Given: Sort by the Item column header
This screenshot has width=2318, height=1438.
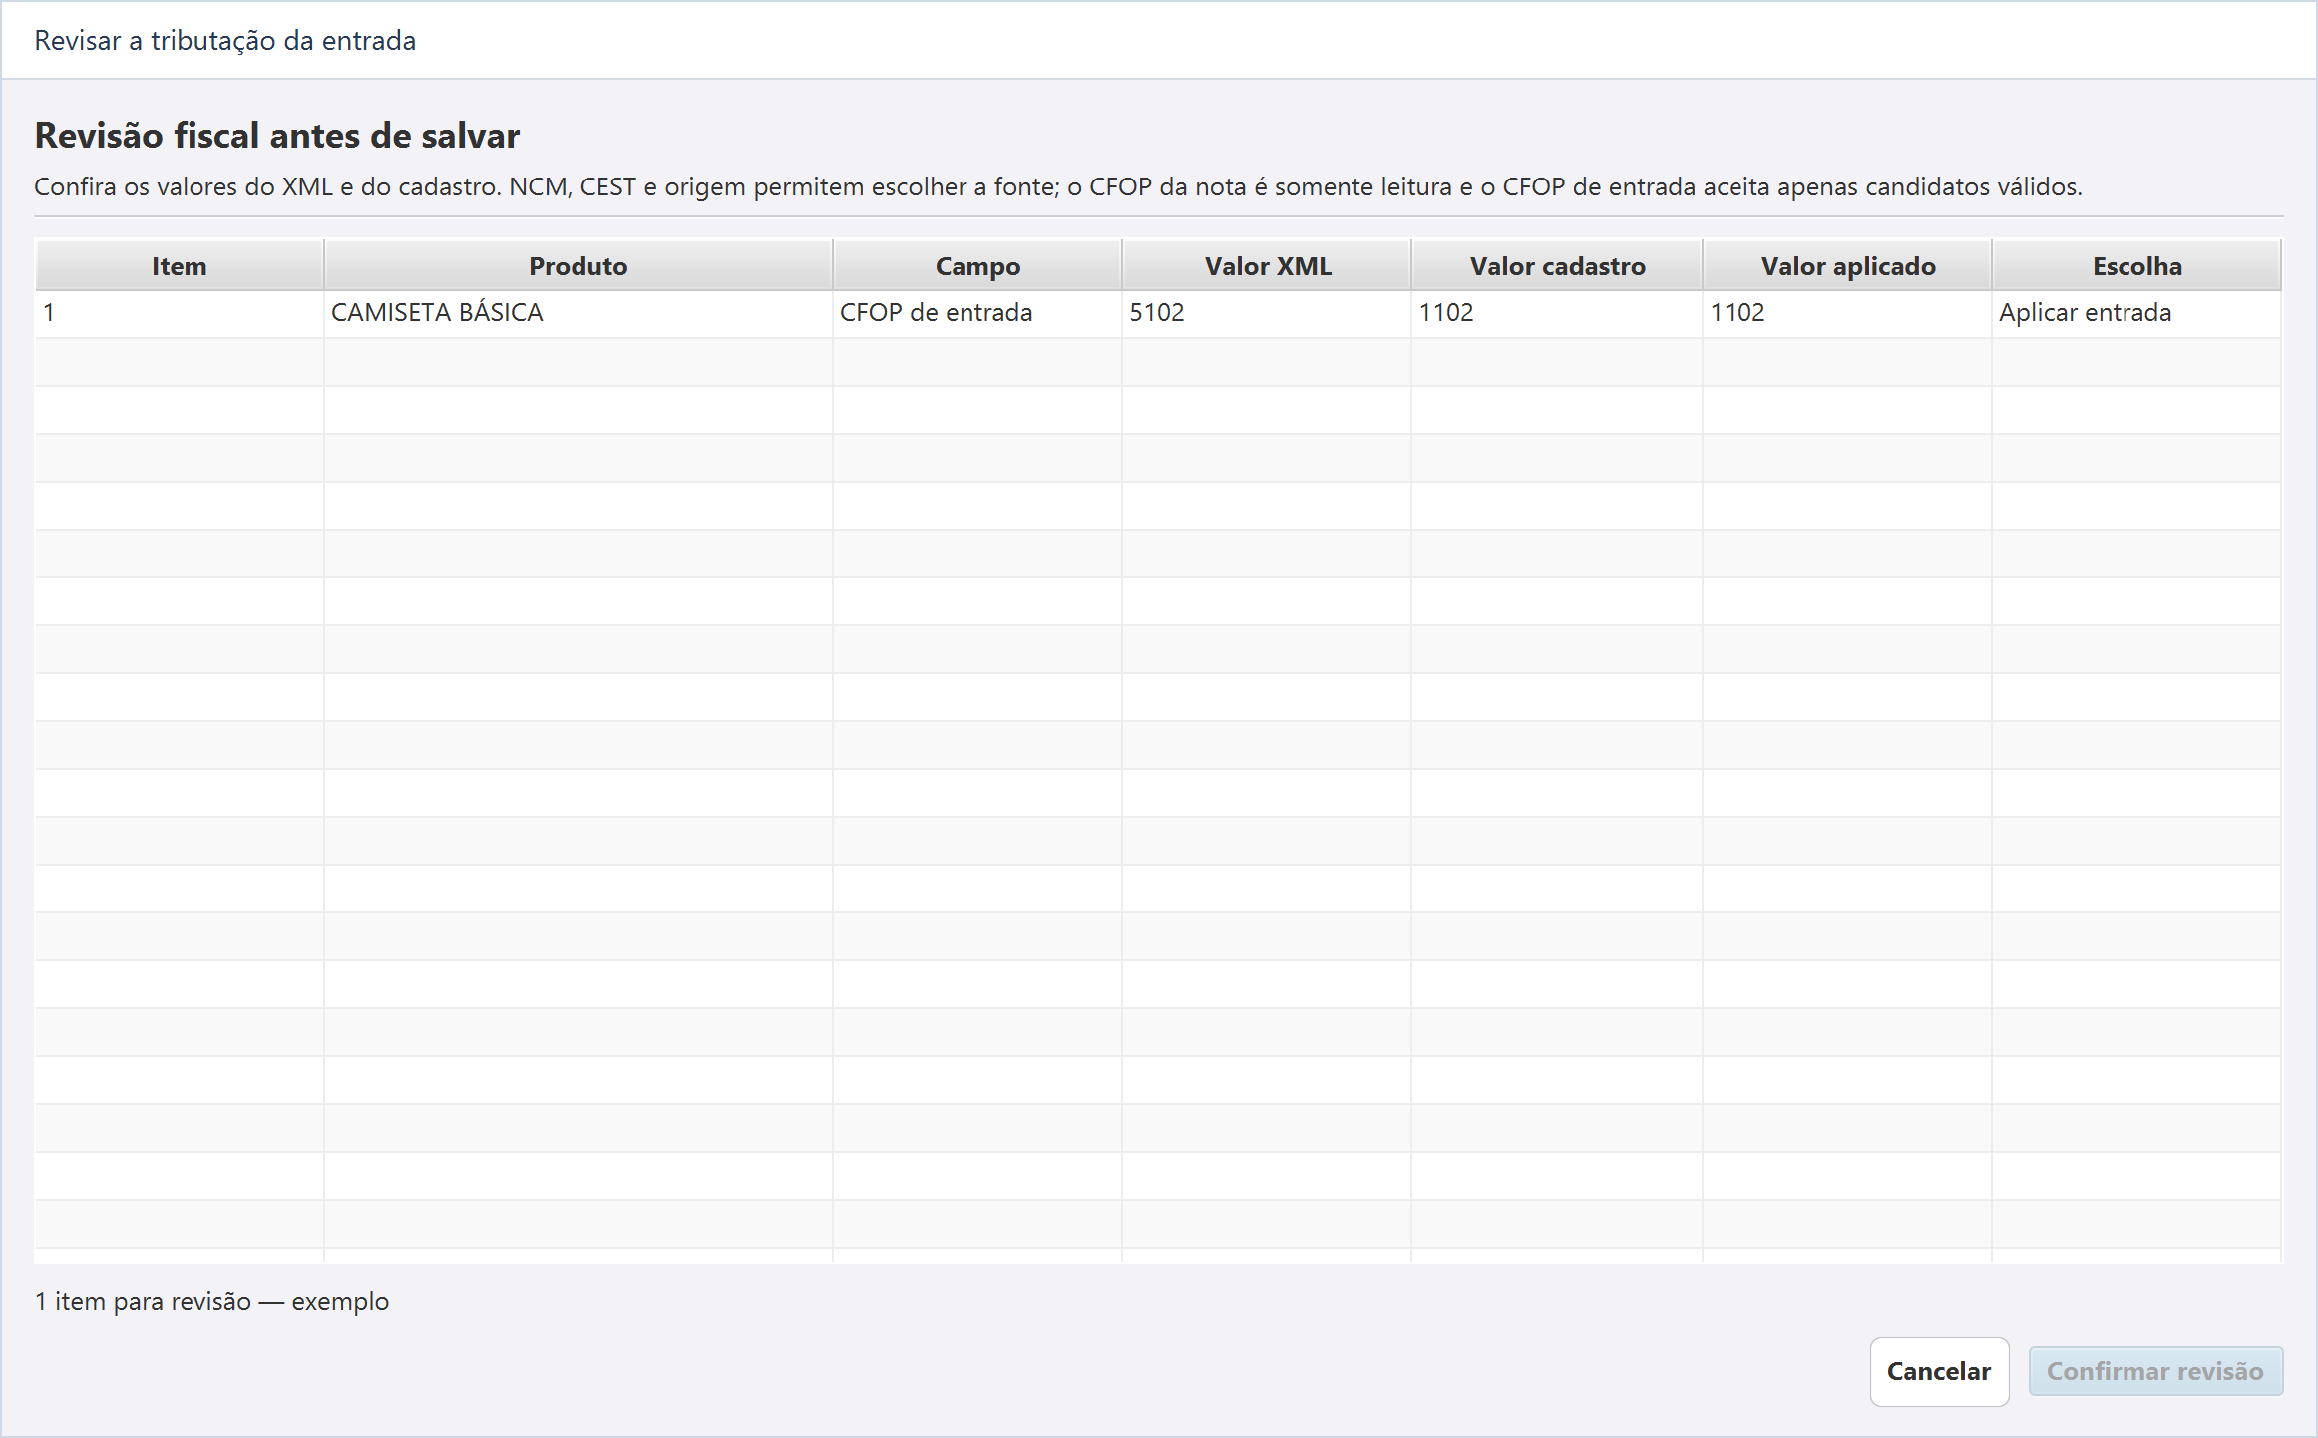Looking at the screenshot, I should click(180, 266).
